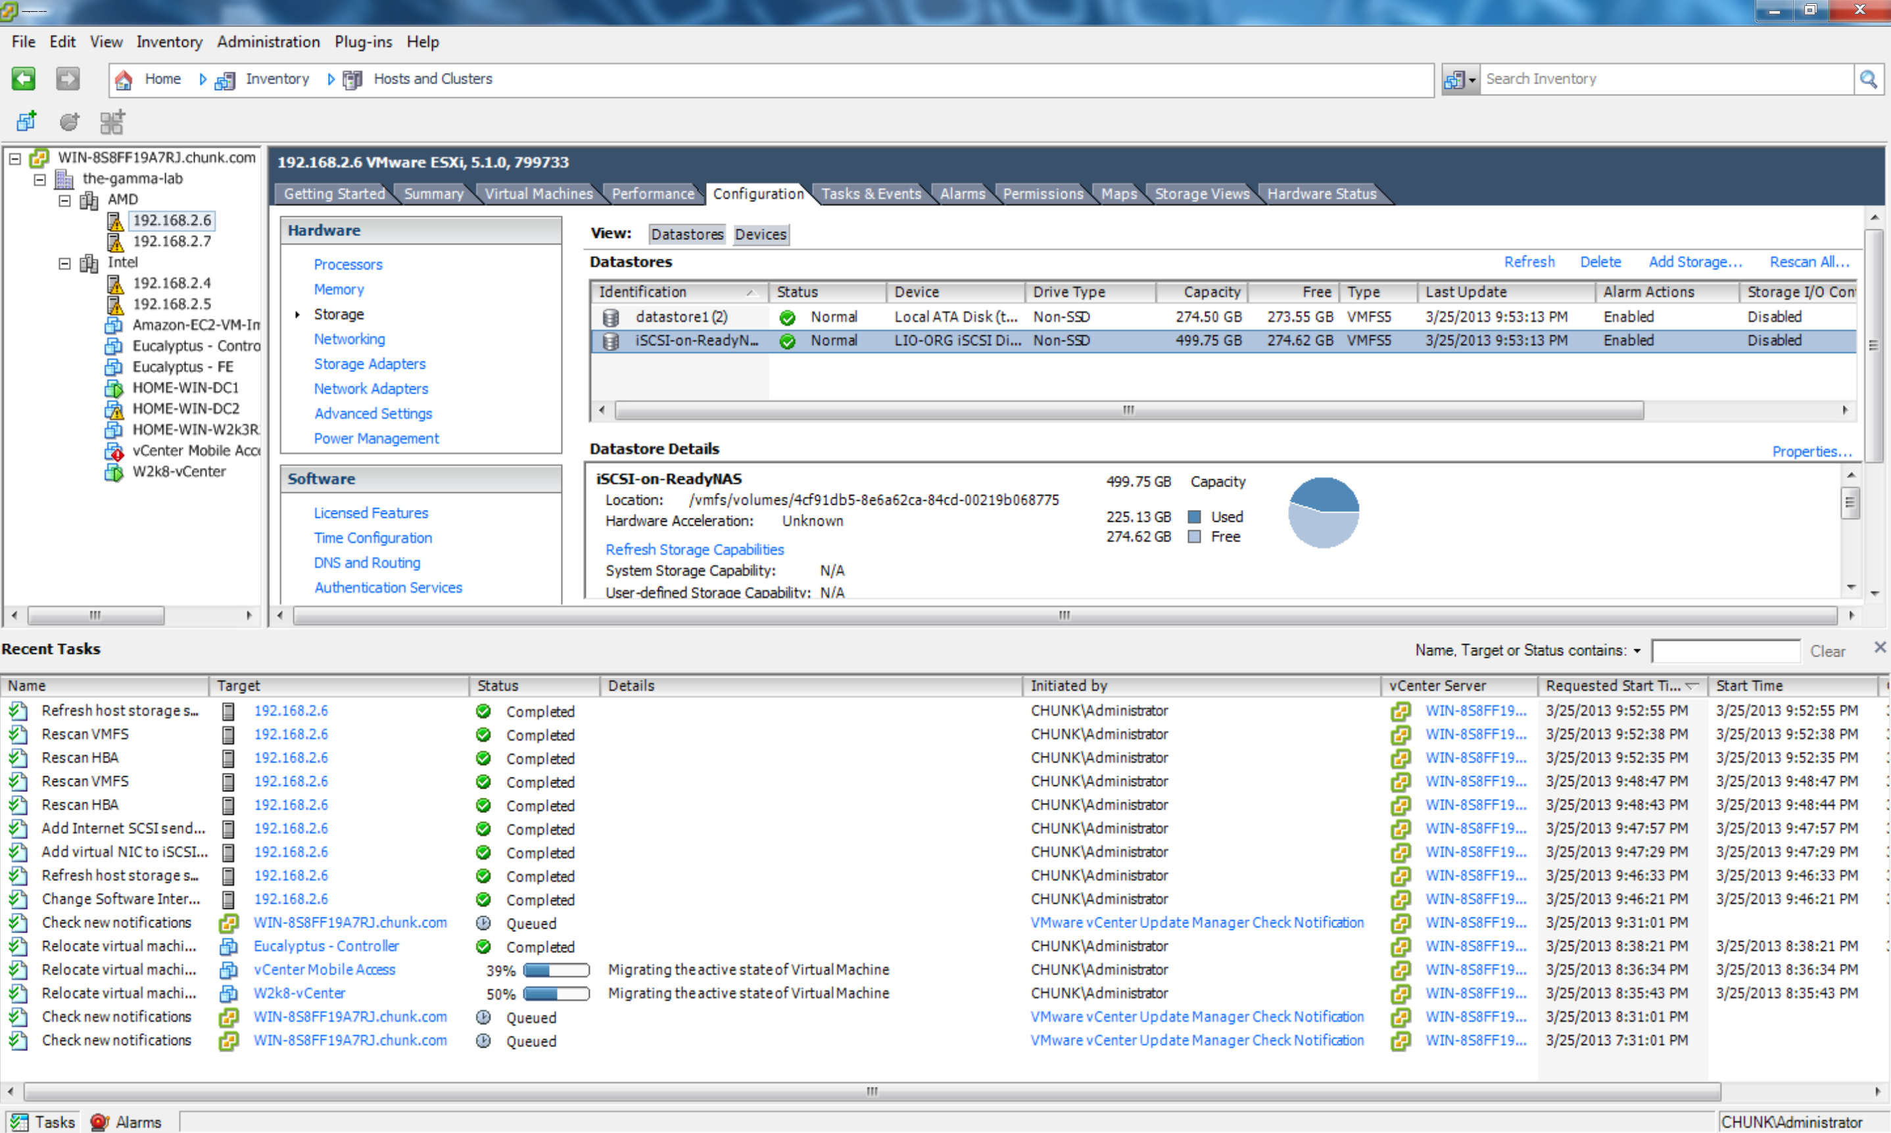Collapse the Intel cluster tree node
This screenshot has height=1133, width=1891.
click(65, 263)
